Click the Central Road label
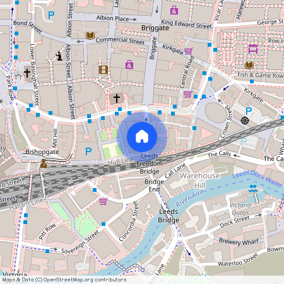The width and height of the screenshot is (284, 284). click(187, 72)
